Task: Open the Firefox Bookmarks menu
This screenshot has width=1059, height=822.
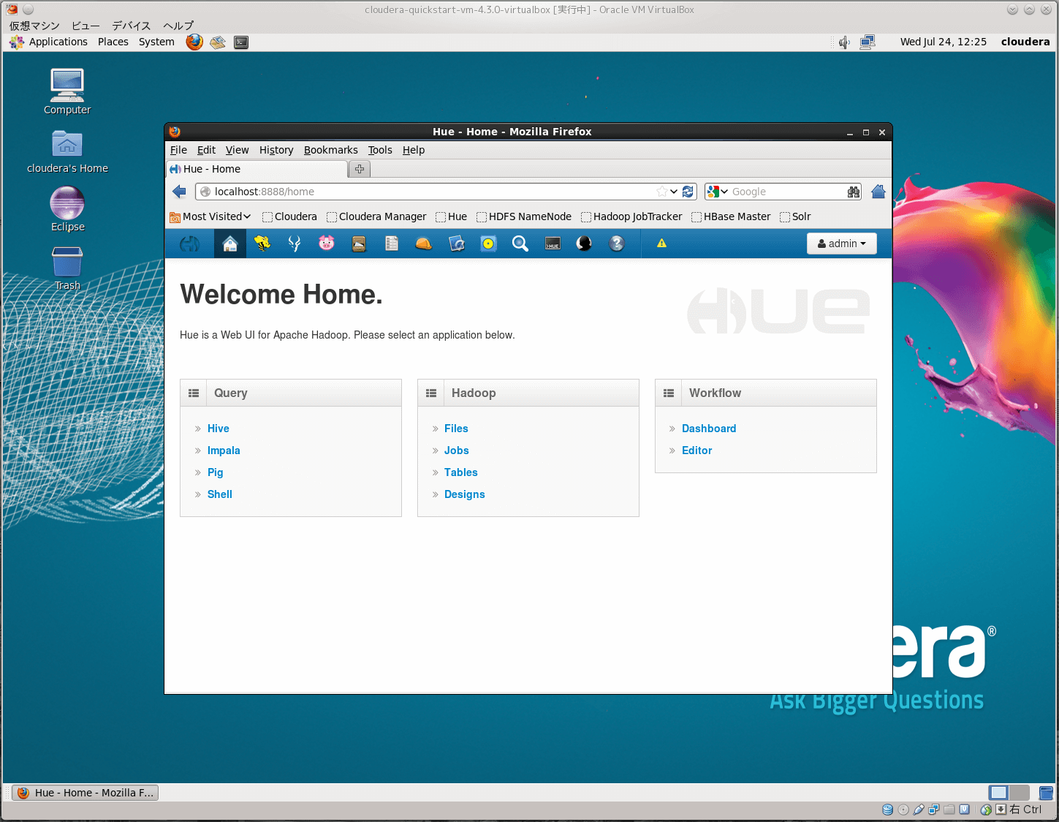Action: click(330, 150)
